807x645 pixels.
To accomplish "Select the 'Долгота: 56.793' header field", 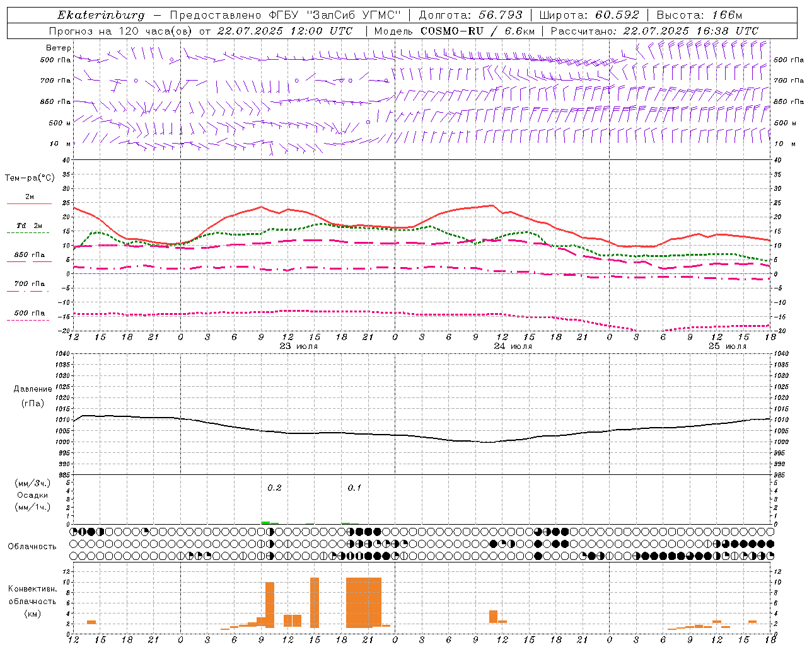I will coord(470,15).
